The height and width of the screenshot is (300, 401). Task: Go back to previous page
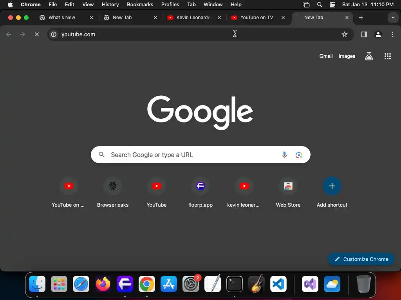coord(9,34)
